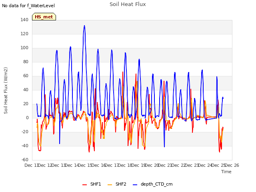This screenshot has width=256, height=192.
Task: Click the blue depth_CTD_cm legend swatch
Action: (135, 185)
